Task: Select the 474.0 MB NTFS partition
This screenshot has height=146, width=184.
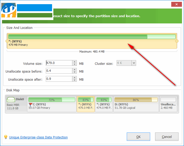Action: (104, 104)
